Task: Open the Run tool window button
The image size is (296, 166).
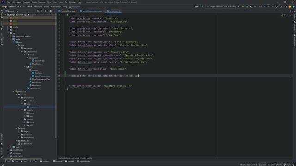Action: point(24,161)
